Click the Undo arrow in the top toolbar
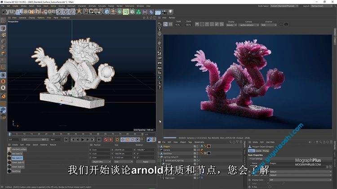Image resolution: width=337 pixels, height=189 pixels. click(4, 12)
